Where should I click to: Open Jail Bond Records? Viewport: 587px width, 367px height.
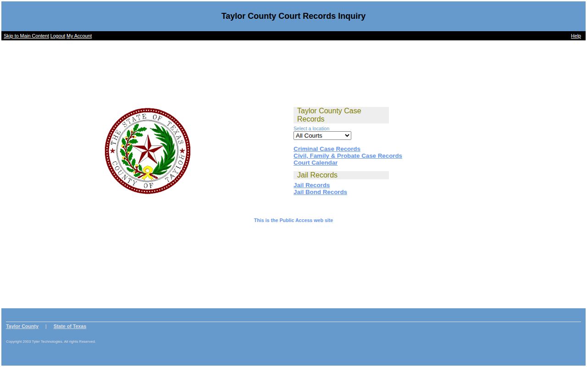coord(320,192)
